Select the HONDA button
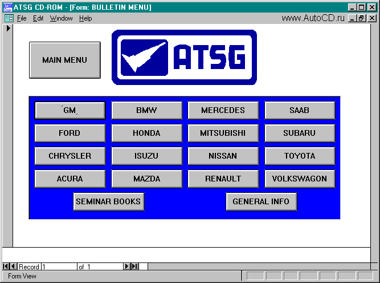This screenshot has height=283, width=380. coord(146,134)
